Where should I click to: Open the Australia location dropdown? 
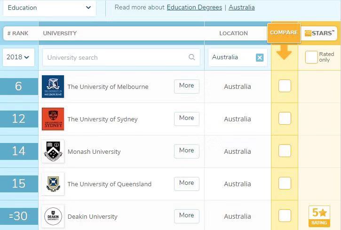click(231, 57)
